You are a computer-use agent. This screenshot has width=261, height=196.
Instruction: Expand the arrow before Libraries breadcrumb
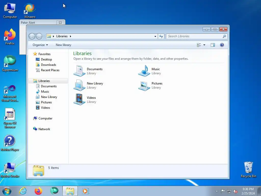[54, 36]
